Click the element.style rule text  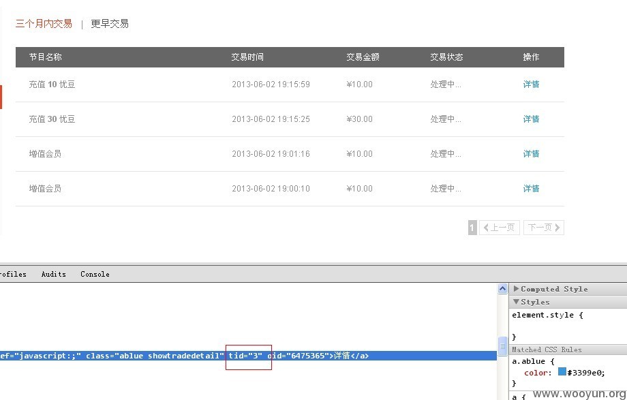[547, 315]
